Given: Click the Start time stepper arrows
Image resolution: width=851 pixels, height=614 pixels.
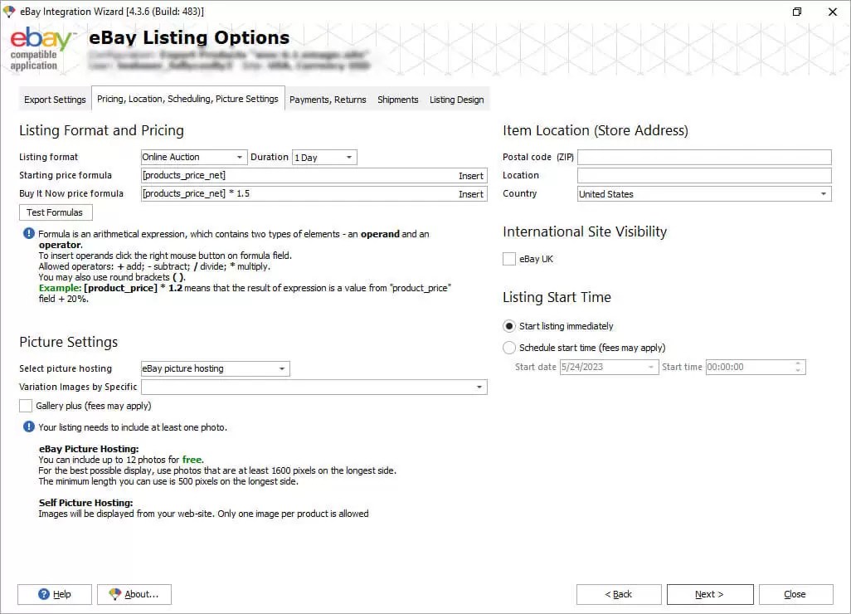Looking at the screenshot, I should (x=799, y=367).
